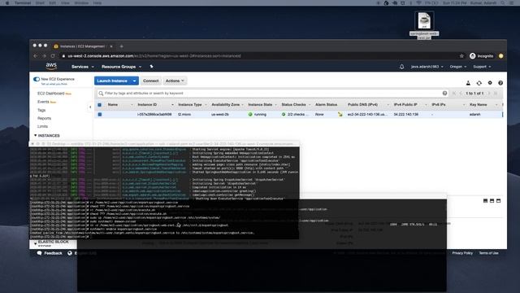The image size is (520, 293).
Task: Open the EC2 lab features flask icon
Action: (x=468, y=83)
